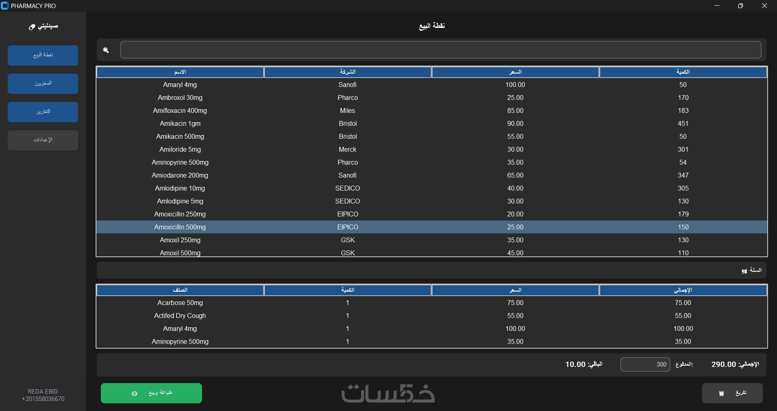Viewport: 777px width, 411px height.
Task: Click the REDA EBID contact text
Action: point(43,392)
